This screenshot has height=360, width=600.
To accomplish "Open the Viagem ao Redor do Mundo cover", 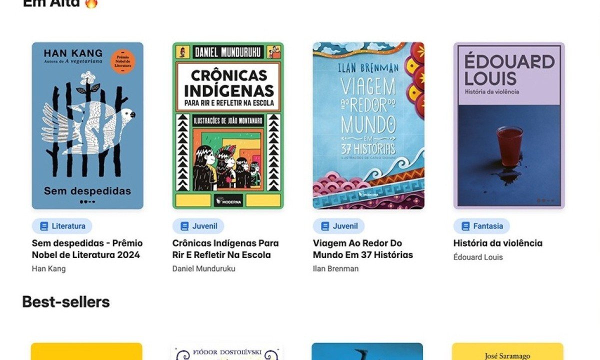I will (x=368, y=125).
